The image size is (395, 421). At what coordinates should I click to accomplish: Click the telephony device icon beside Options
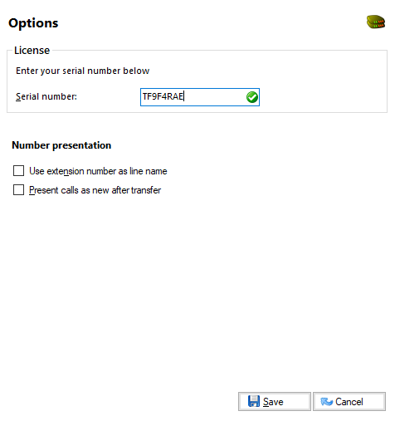(x=376, y=22)
